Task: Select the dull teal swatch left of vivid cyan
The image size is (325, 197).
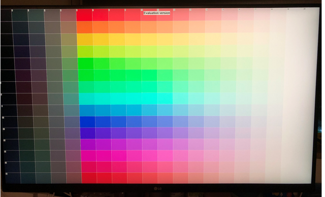Action: point(71,99)
